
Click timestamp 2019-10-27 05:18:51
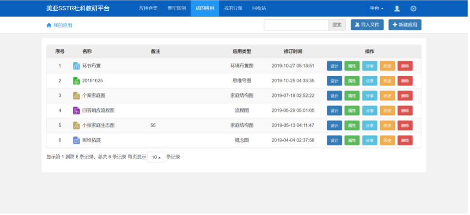point(293,65)
